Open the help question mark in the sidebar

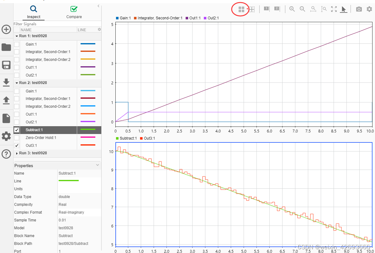6,154
